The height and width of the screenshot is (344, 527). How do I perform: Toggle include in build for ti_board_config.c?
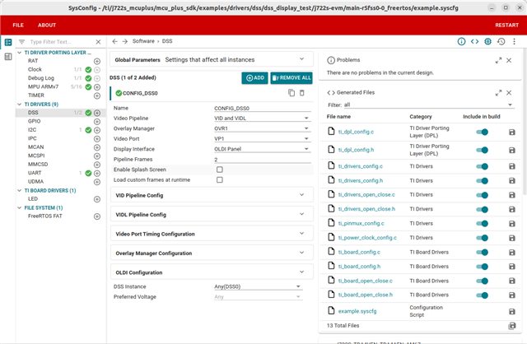tap(483, 253)
